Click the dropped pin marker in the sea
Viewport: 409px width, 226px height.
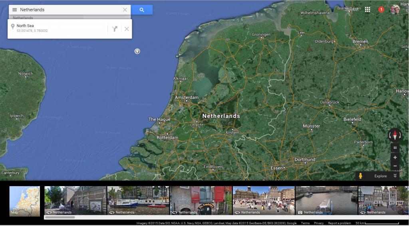pyautogui.click(x=137, y=51)
